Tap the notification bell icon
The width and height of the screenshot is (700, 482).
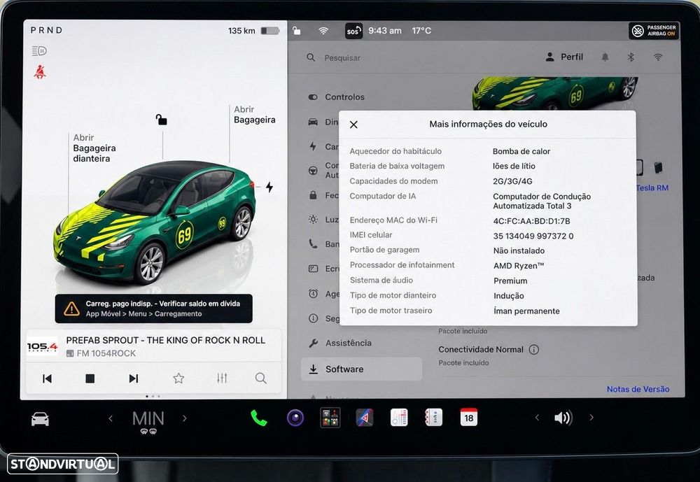pos(605,57)
